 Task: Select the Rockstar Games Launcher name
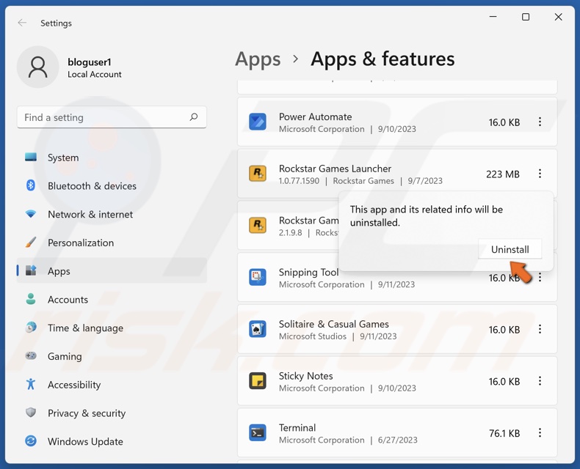335,169
